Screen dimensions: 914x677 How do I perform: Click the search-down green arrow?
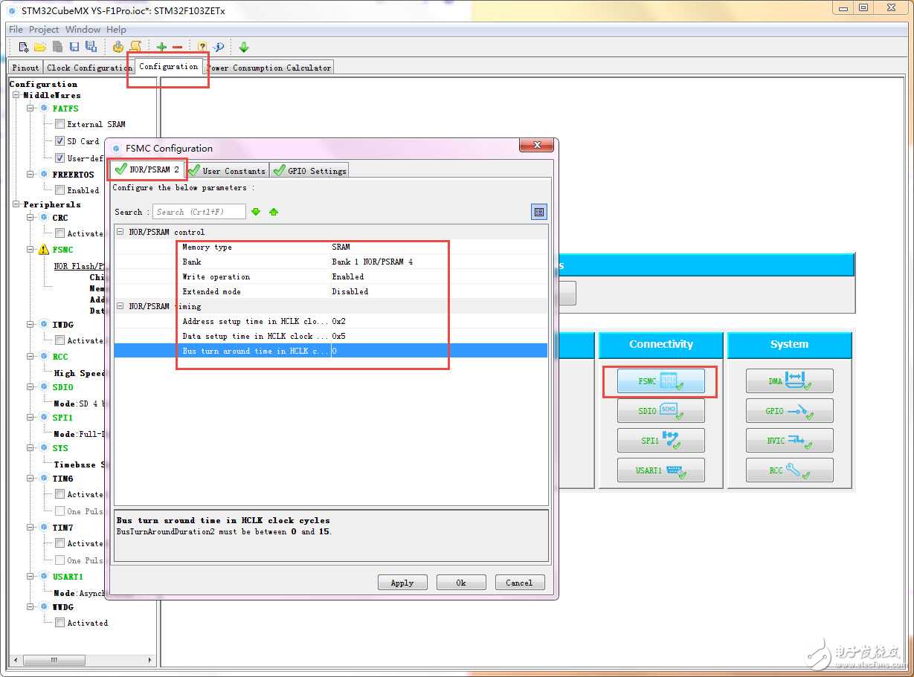click(x=256, y=212)
